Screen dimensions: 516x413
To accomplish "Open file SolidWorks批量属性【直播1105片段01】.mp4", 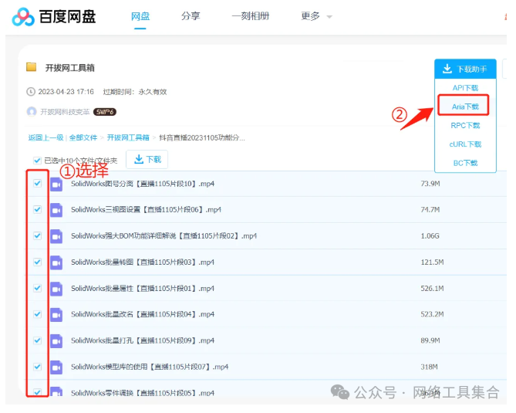I will click(x=143, y=289).
